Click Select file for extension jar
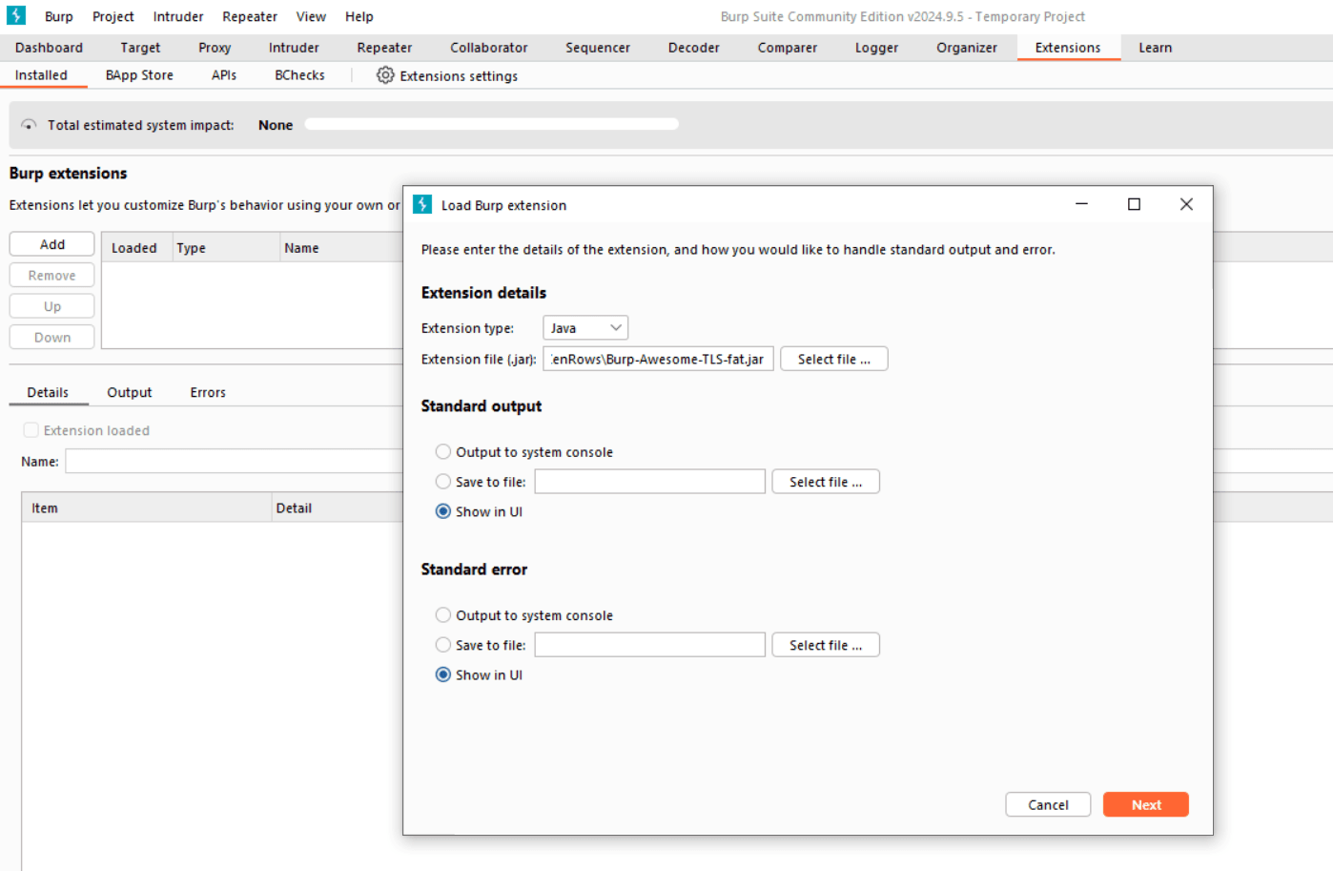1333x871 pixels. pos(834,359)
